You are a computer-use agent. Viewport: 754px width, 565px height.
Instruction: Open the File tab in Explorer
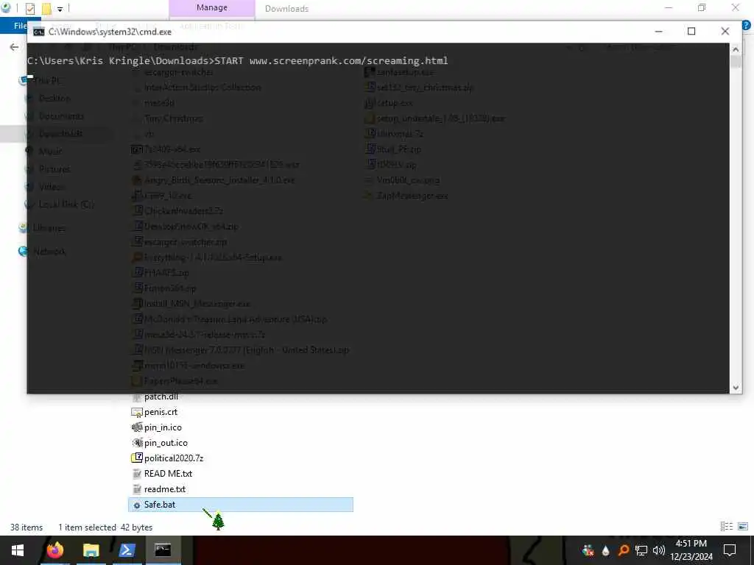click(20, 26)
